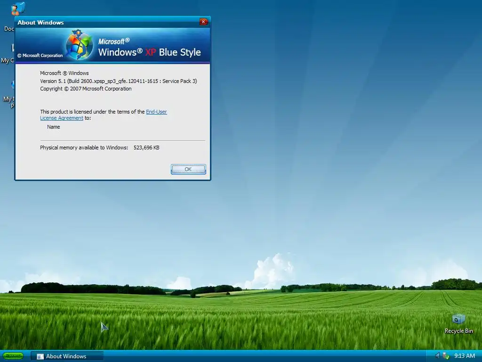The image size is (482, 362).
Task: Click the Windows XP Blue Style banner title
Action: pos(149,52)
